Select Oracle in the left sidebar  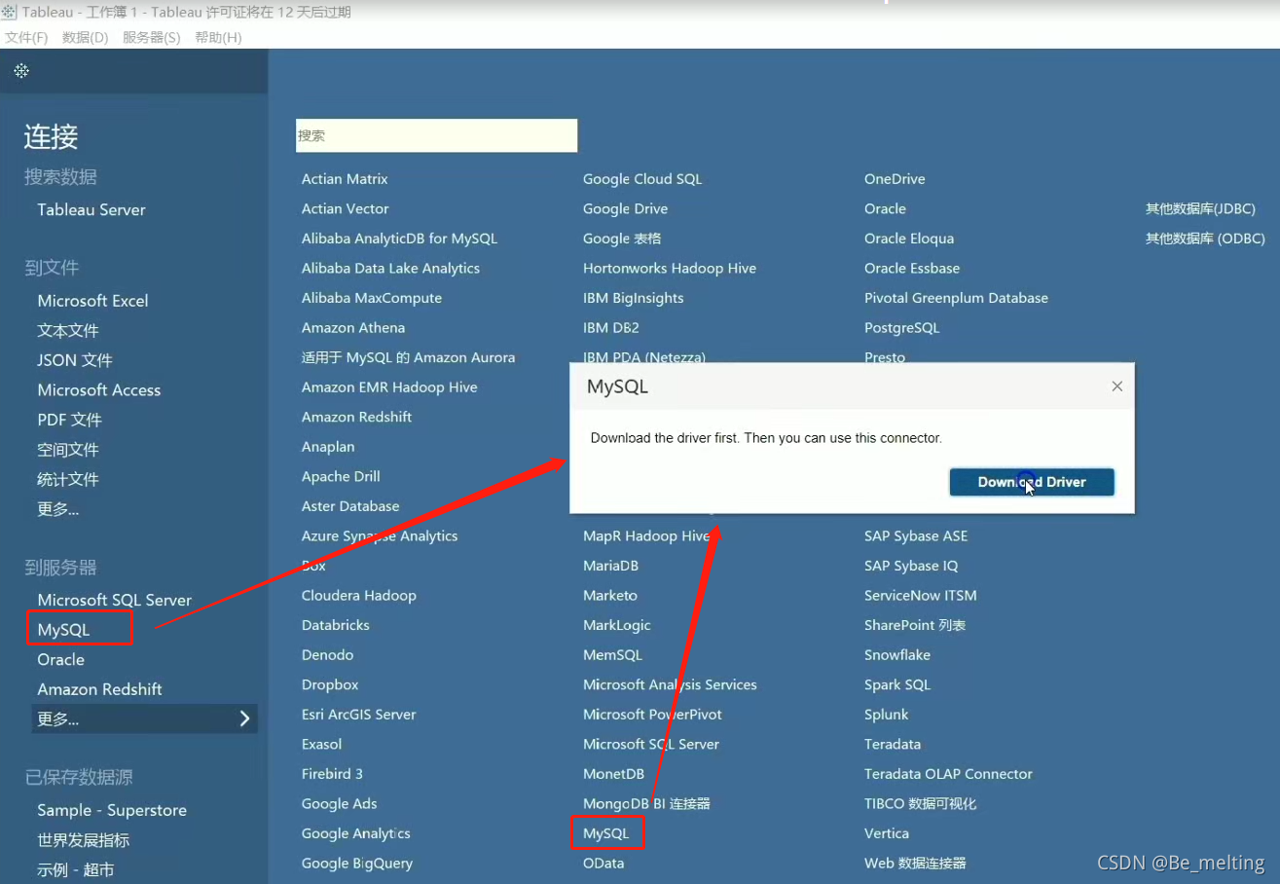click(x=60, y=659)
